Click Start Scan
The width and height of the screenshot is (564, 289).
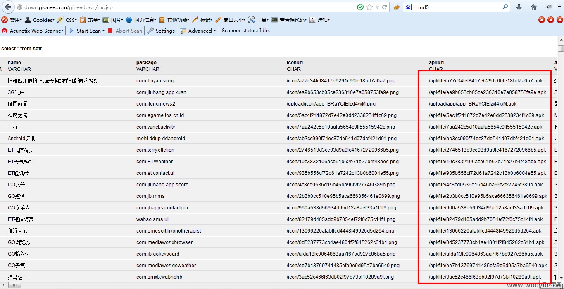(85, 31)
